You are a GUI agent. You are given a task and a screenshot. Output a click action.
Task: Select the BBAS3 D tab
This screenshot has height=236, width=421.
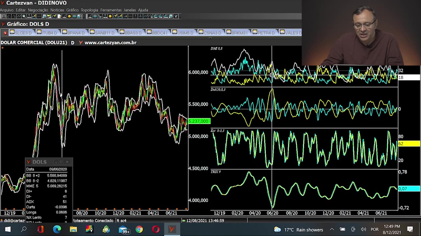133,33
